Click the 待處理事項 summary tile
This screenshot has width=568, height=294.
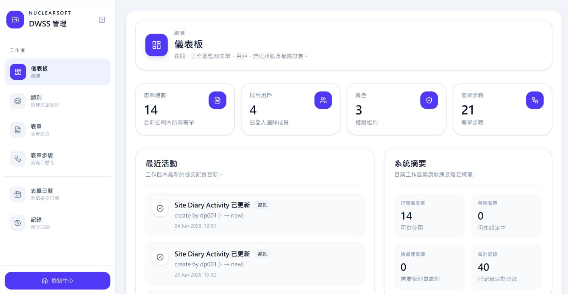pyautogui.click(x=429, y=267)
